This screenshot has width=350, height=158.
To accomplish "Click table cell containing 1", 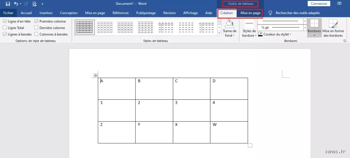I will coord(116,110).
